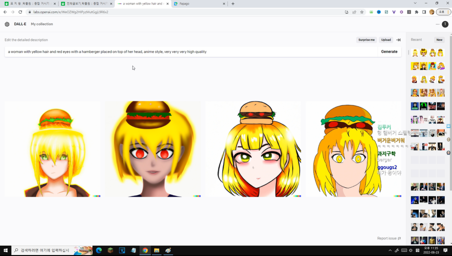Bookmark this page with the star icon
This screenshot has height=256, width=452.
(x=362, y=12)
